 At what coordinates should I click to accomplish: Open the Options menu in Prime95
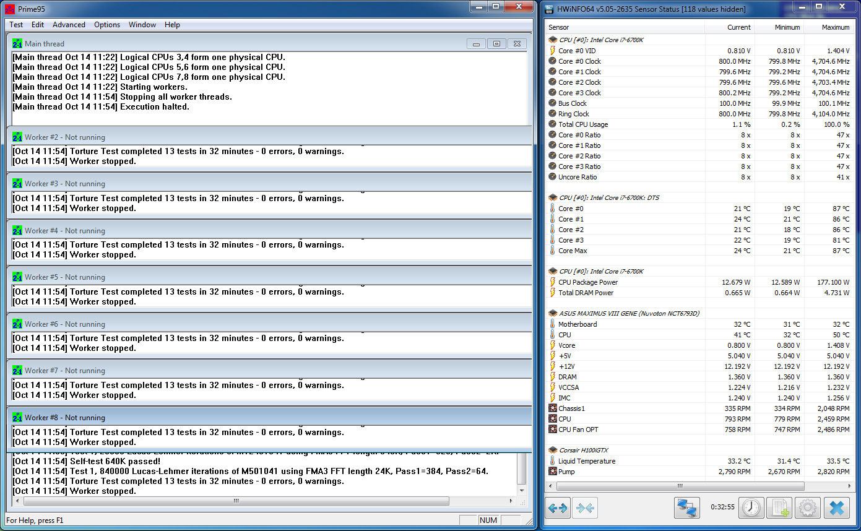pyautogui.click(x=107, y=25)
